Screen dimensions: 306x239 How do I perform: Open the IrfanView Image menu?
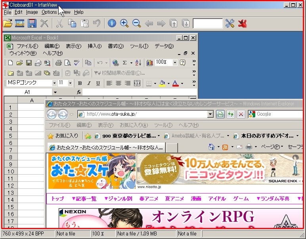pyautogui.click(x=32, y=12)
